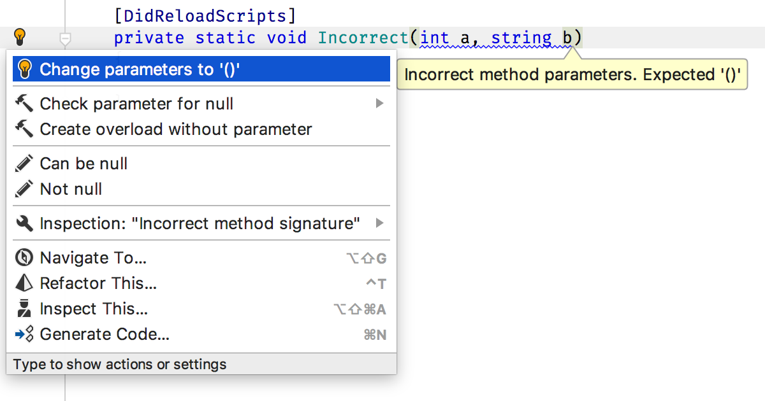Select "Change parameters to '()'" quick fix
Screen dimensions: 765x401
point(201,69)
